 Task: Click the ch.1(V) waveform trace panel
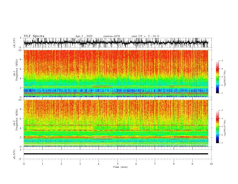click(x=116, y=43)
